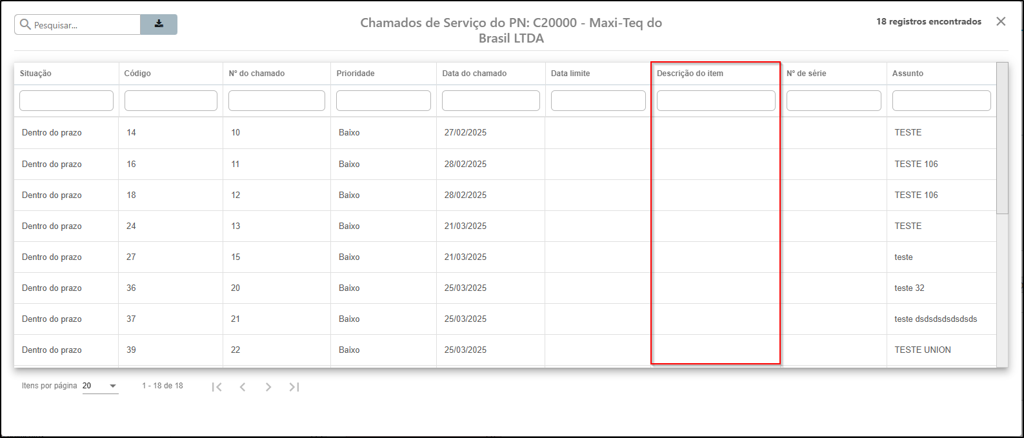Click the Data do chamado filter input
The width and height of the screenshot is (1024, 438).
[491, 101]
